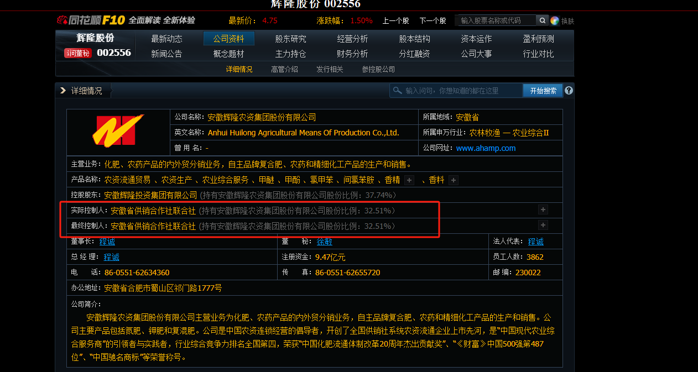Focus the stock name or code input

point(496,20)
